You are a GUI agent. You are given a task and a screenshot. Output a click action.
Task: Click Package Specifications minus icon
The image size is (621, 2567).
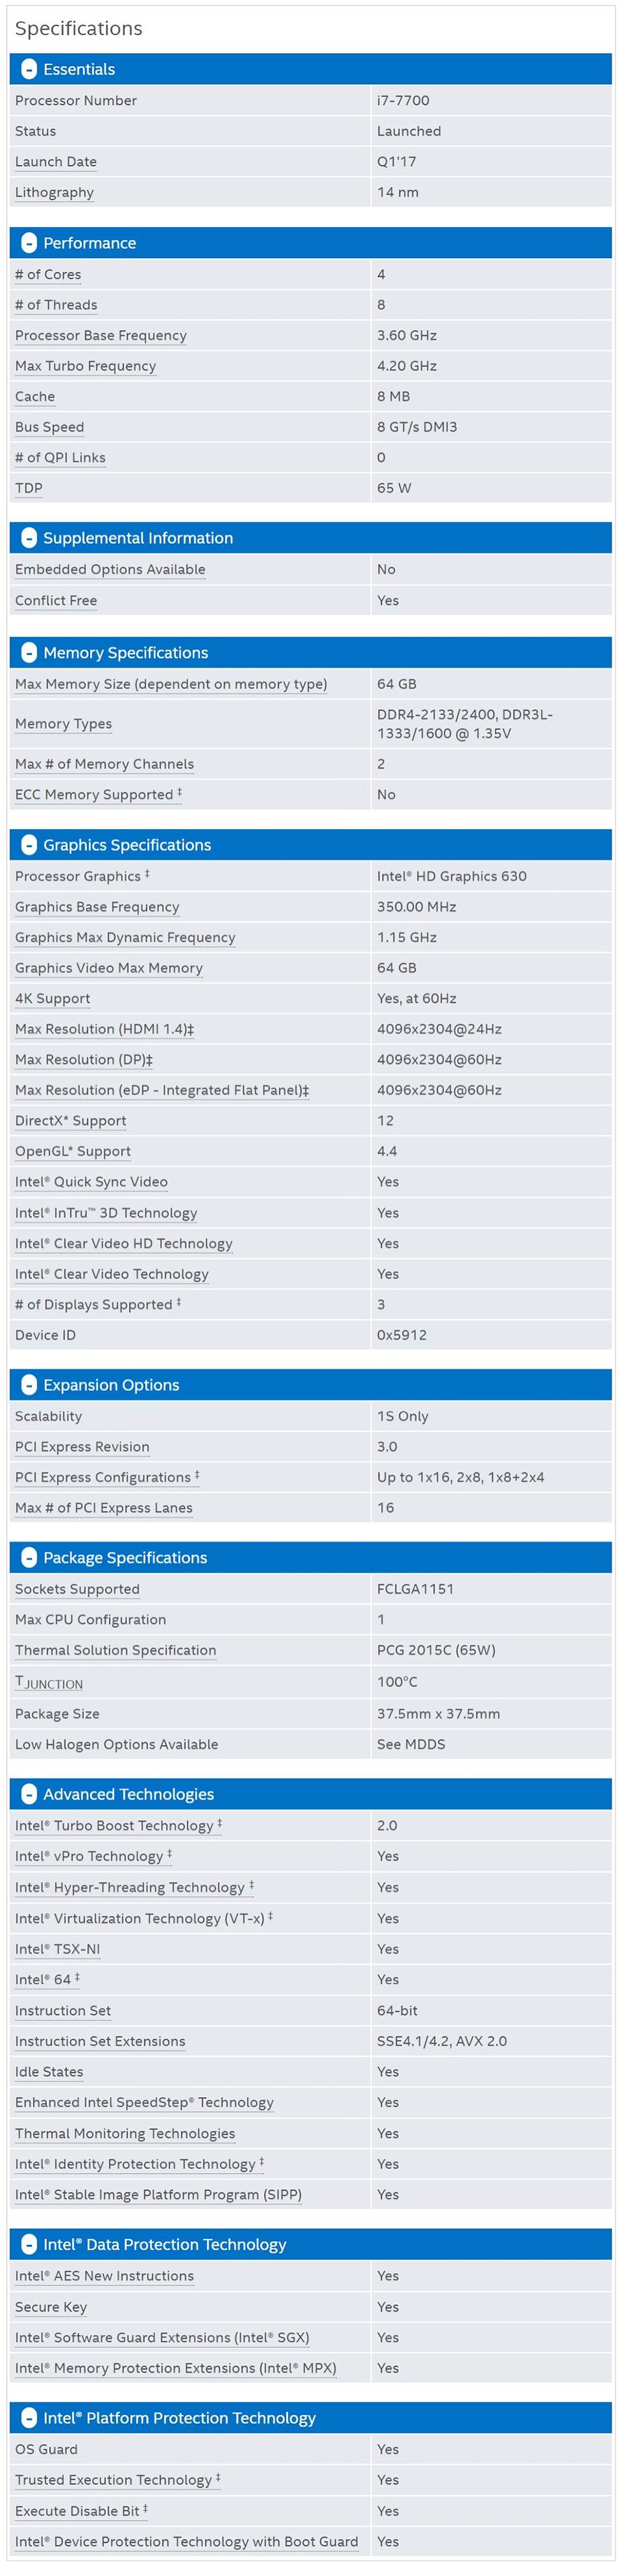pyautogui.click(x=29, y=1558)
